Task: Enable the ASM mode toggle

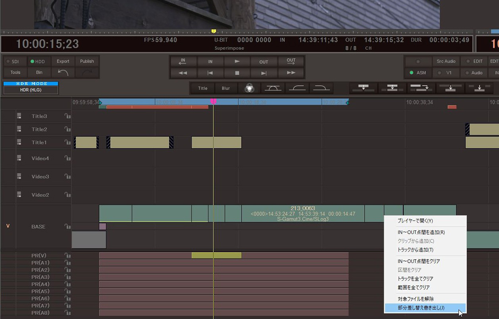Action: [x=418, y=73]
